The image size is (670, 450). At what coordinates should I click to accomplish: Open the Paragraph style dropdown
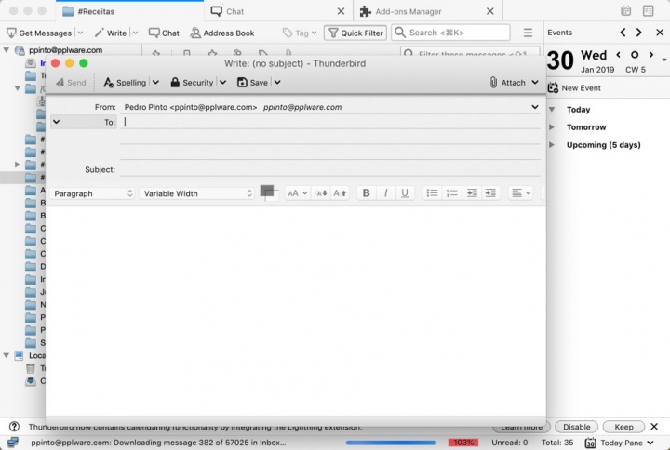click(x=93, y=193)
